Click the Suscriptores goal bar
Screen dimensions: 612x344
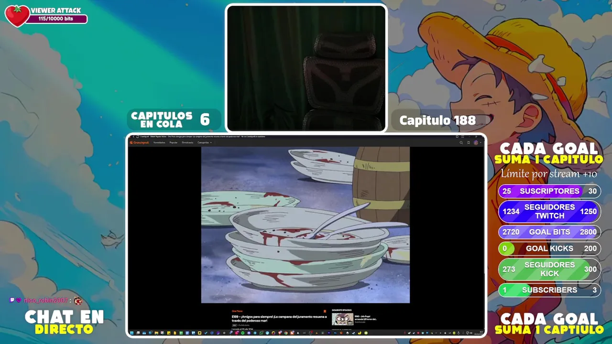tap(549, 191)
